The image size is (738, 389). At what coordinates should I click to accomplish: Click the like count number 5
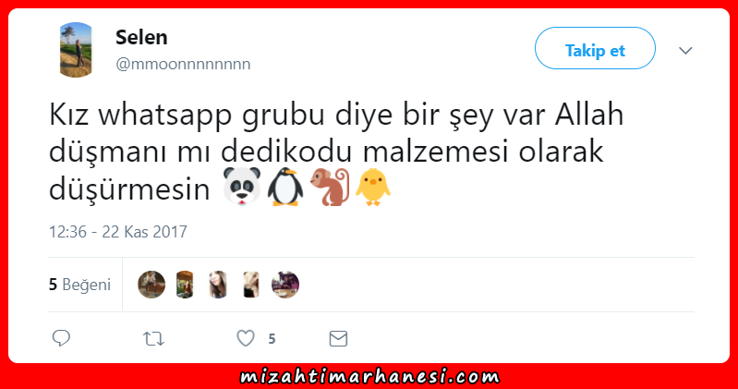(272, 338)
